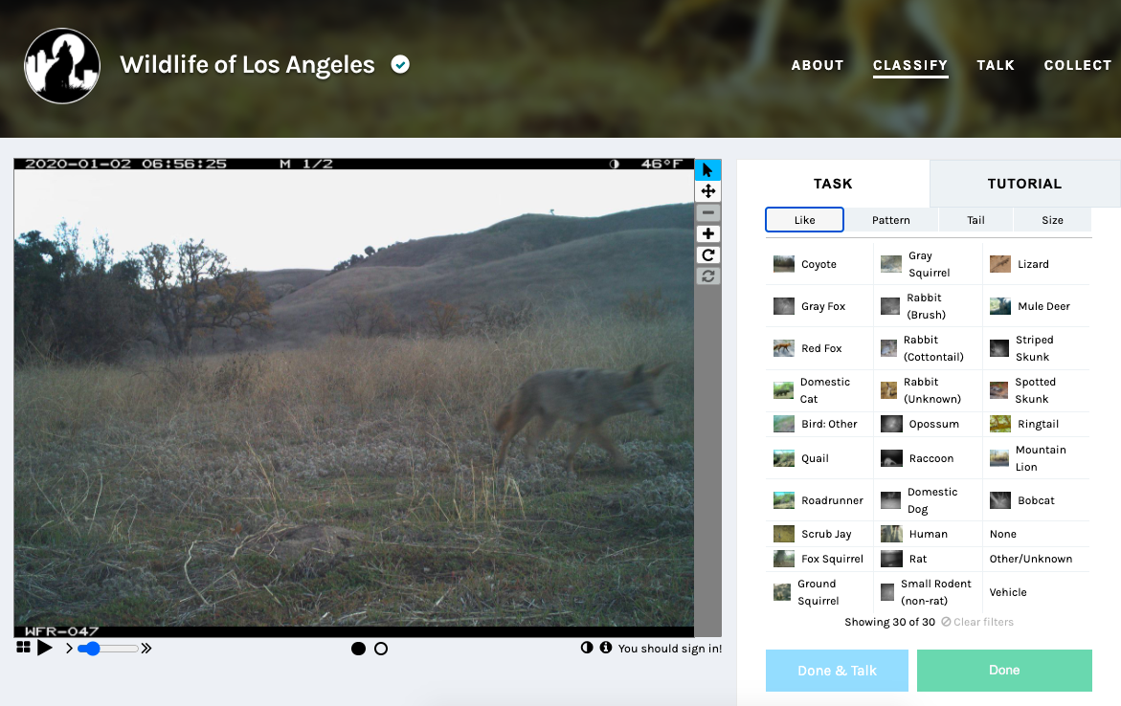Switch to the Tutorial tab
The height and width of the screenshot is (706, 1121).
pos(1024,184)
